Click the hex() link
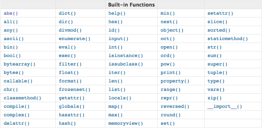 click(116, 22)
